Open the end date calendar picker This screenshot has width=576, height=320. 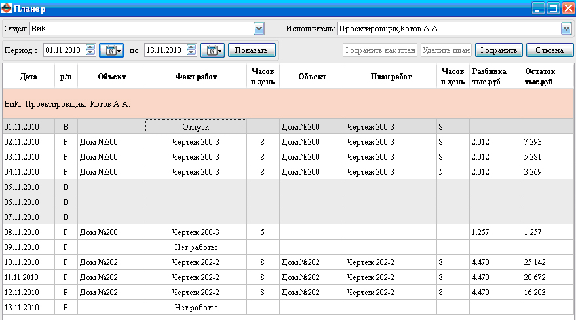(x=212, y=50)
